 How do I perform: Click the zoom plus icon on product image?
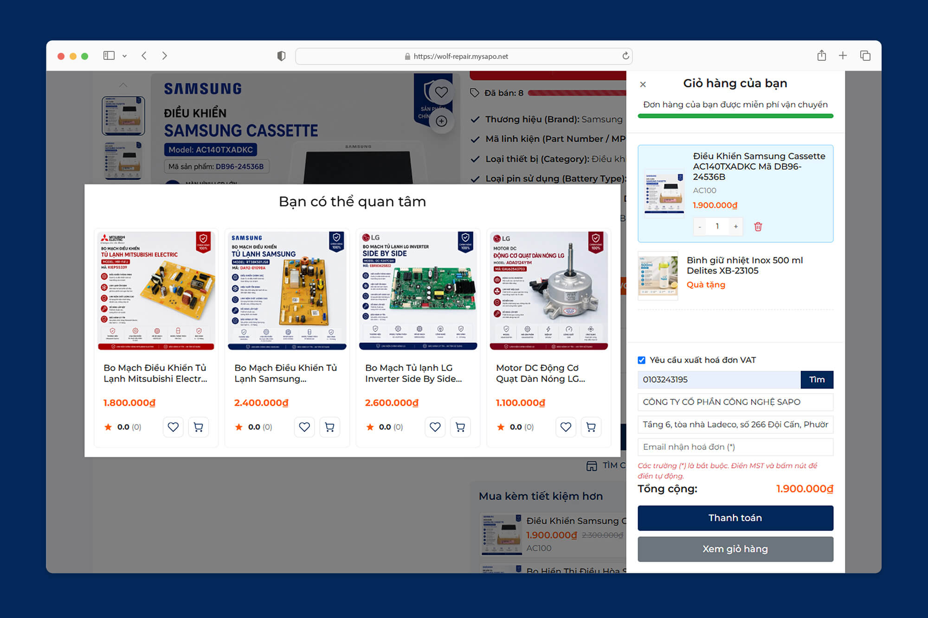[x=441, y=121]
